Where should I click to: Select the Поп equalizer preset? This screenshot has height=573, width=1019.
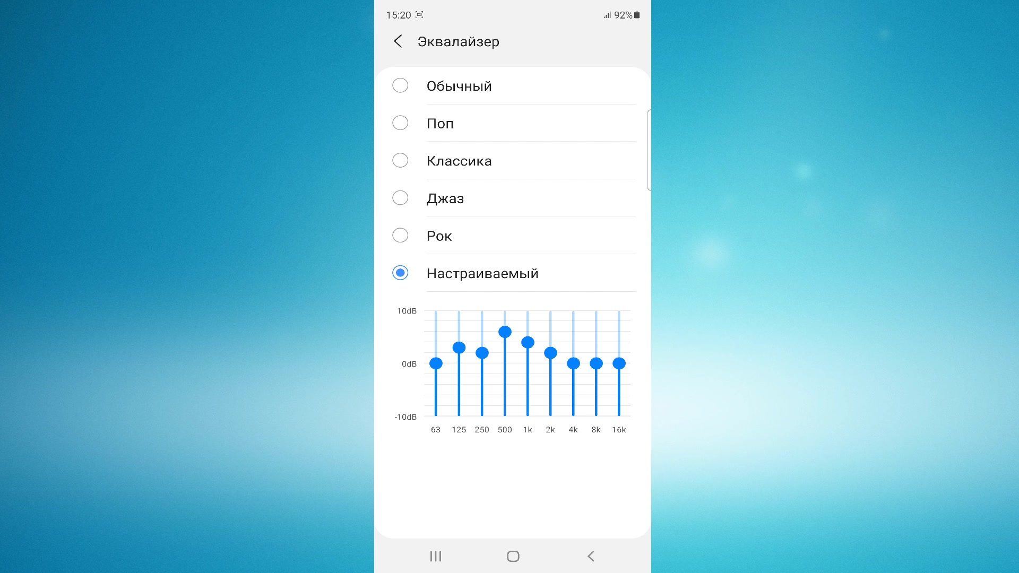(400, 123)
